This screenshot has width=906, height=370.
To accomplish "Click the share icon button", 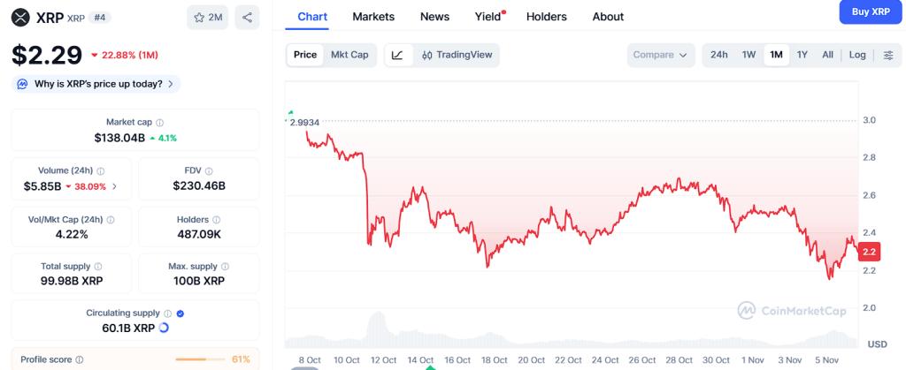I will coord(247,17).
